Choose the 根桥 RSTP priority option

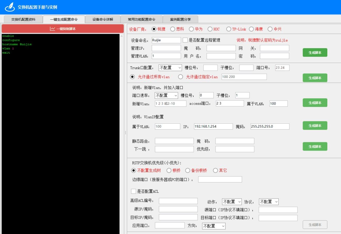point(169,170)
